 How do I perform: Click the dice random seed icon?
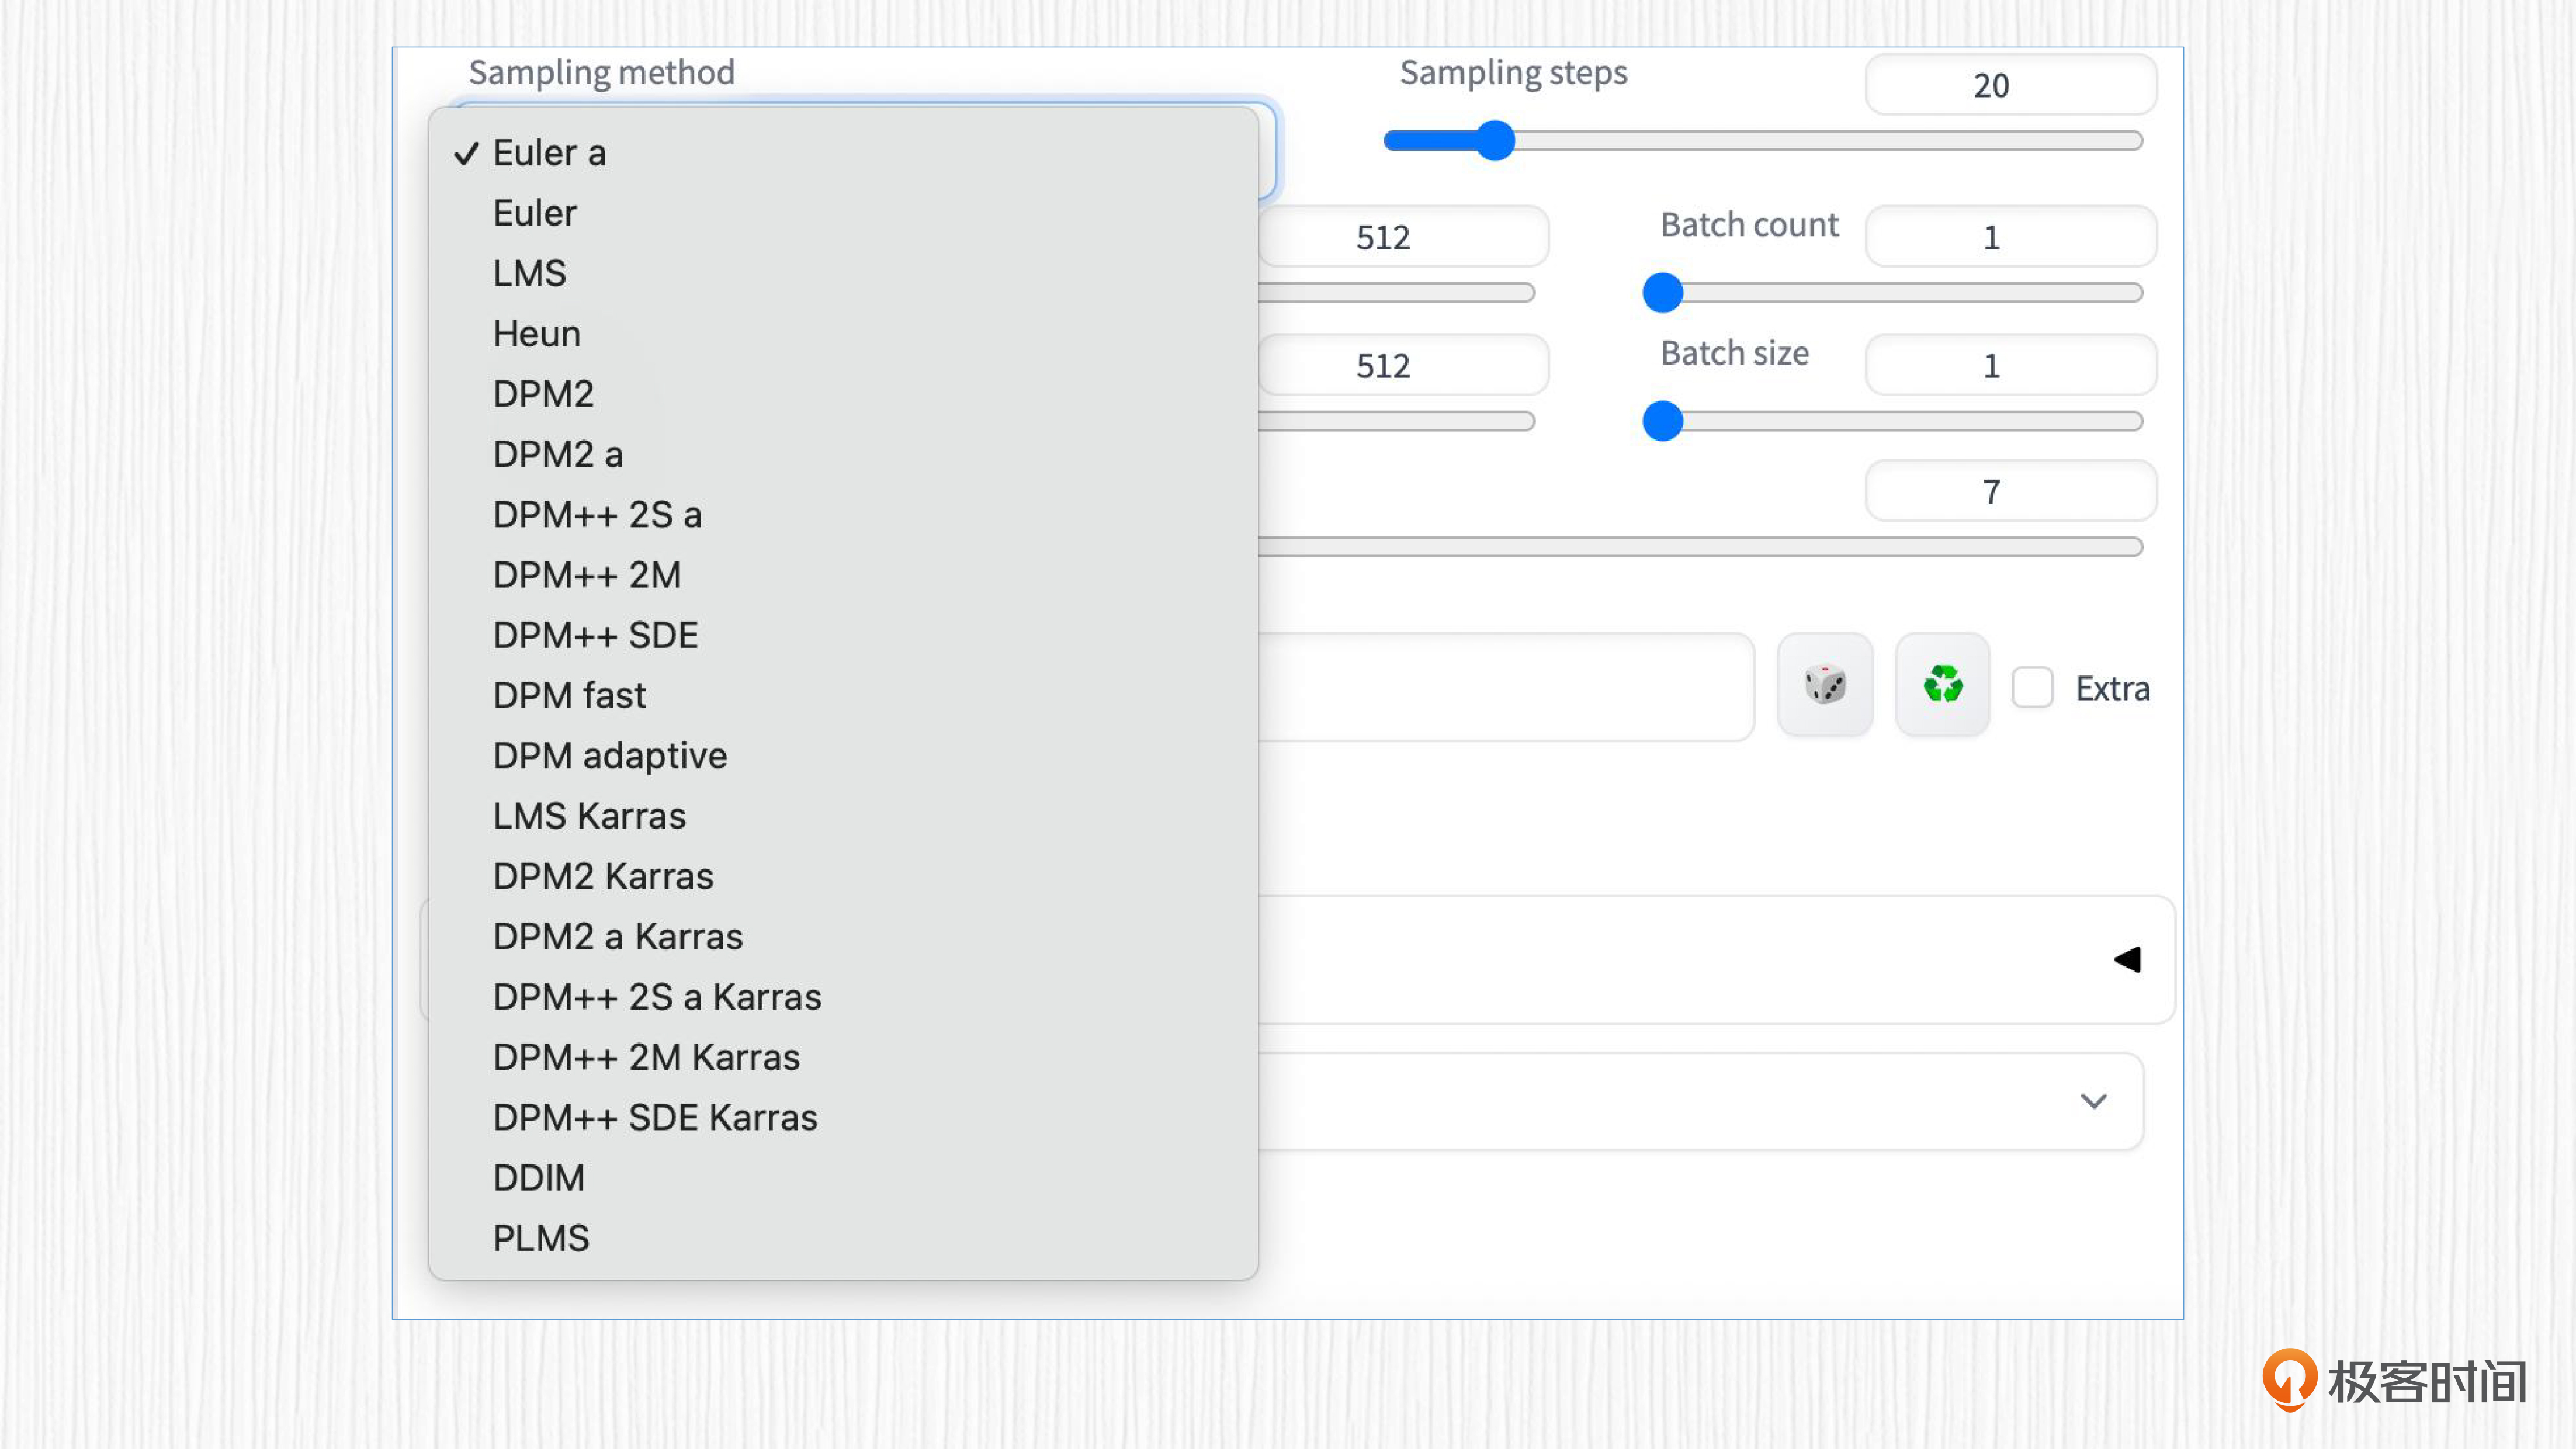1824,686
